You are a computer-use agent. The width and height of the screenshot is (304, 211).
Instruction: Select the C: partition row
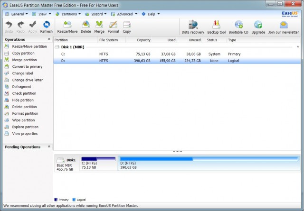tap(177, 54)
